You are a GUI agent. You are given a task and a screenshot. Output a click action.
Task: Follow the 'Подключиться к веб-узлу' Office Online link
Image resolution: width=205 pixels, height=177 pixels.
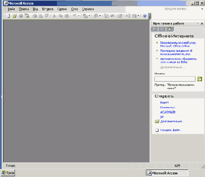(178, 44)
